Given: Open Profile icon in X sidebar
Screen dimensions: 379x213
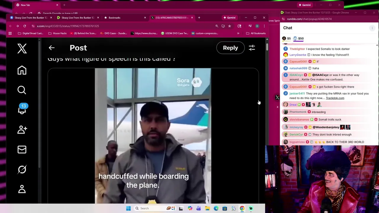Looking at the screenshot, I should coord(22,189).
